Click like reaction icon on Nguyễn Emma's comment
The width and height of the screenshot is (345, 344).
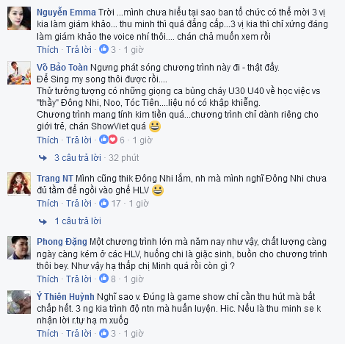coord(103,49)
